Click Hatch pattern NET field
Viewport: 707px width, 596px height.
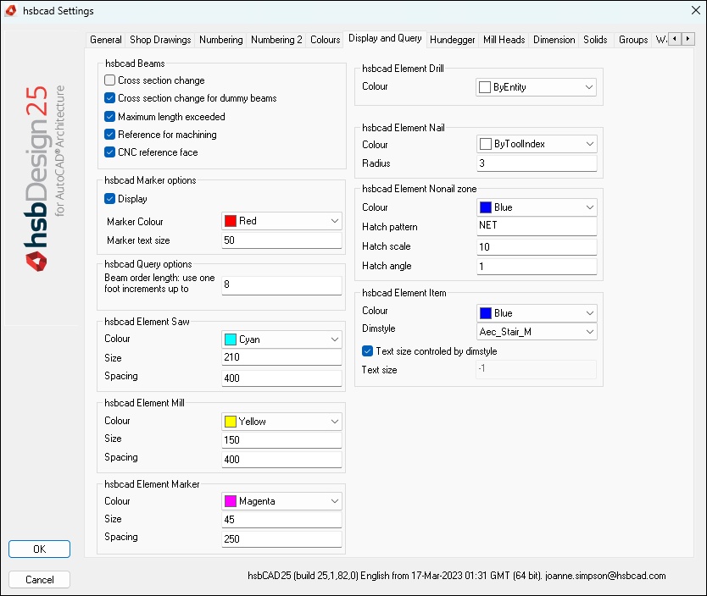click(537, 226)
